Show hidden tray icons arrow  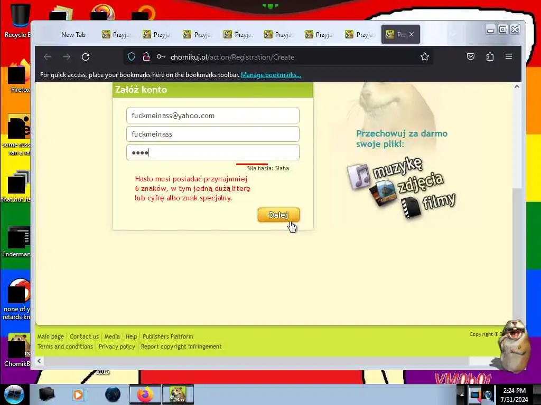[462, 394]
